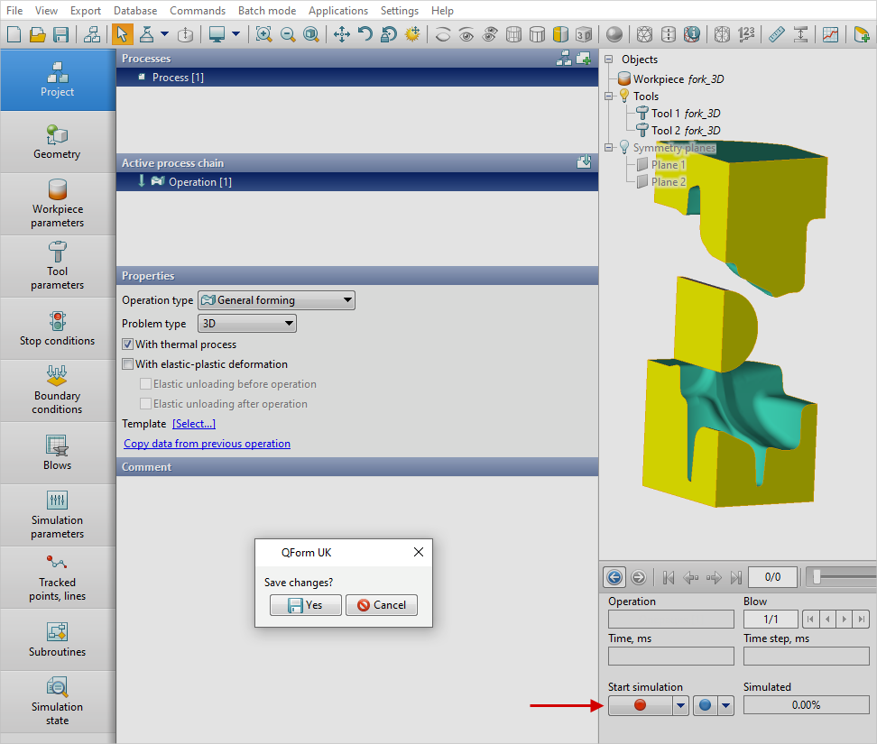Open Simulation parameters panel

click(57, 514)
